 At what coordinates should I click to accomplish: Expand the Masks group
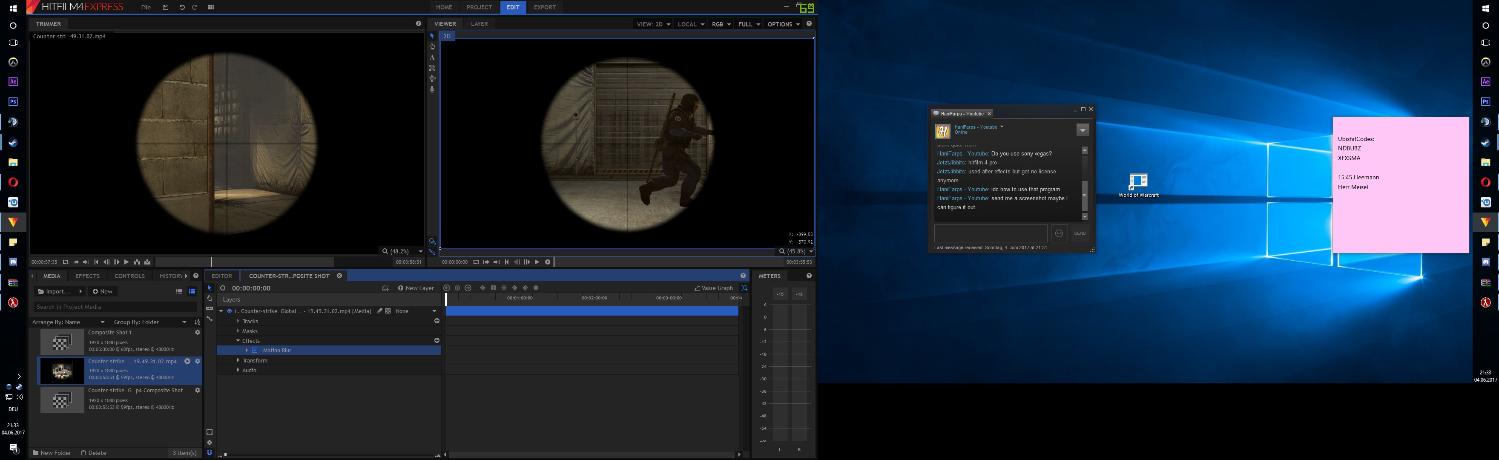[x=238, y=331]
